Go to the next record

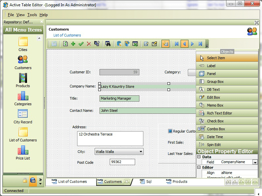(x=192, y=44)
